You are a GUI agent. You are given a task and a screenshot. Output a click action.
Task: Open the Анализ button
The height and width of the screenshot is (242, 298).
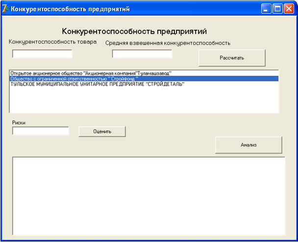pyautogui.click(x=248, y=145)
